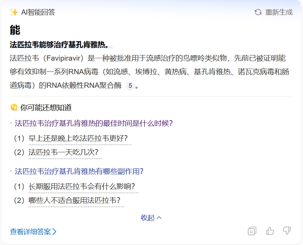This screenshot has height=245, width=303.
Task: Collapse the suggestions with 收起
Action: click(x=151, y=218)
